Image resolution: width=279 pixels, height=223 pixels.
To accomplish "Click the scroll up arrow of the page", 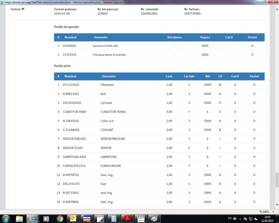I will tap(277, 9).
